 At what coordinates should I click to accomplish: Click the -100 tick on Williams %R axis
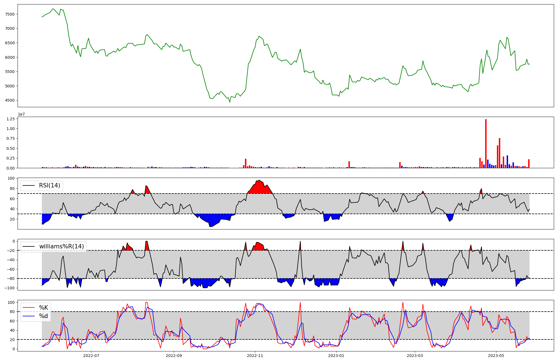click(x=10, y=288)
